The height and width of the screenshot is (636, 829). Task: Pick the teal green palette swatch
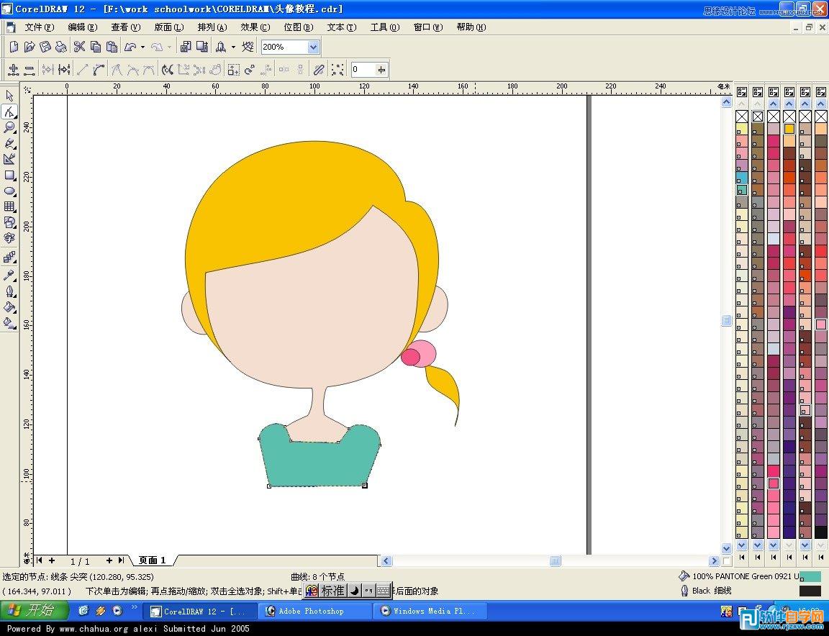coord(742,190)
